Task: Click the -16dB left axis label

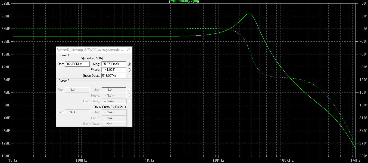Action: click(5, 156)
